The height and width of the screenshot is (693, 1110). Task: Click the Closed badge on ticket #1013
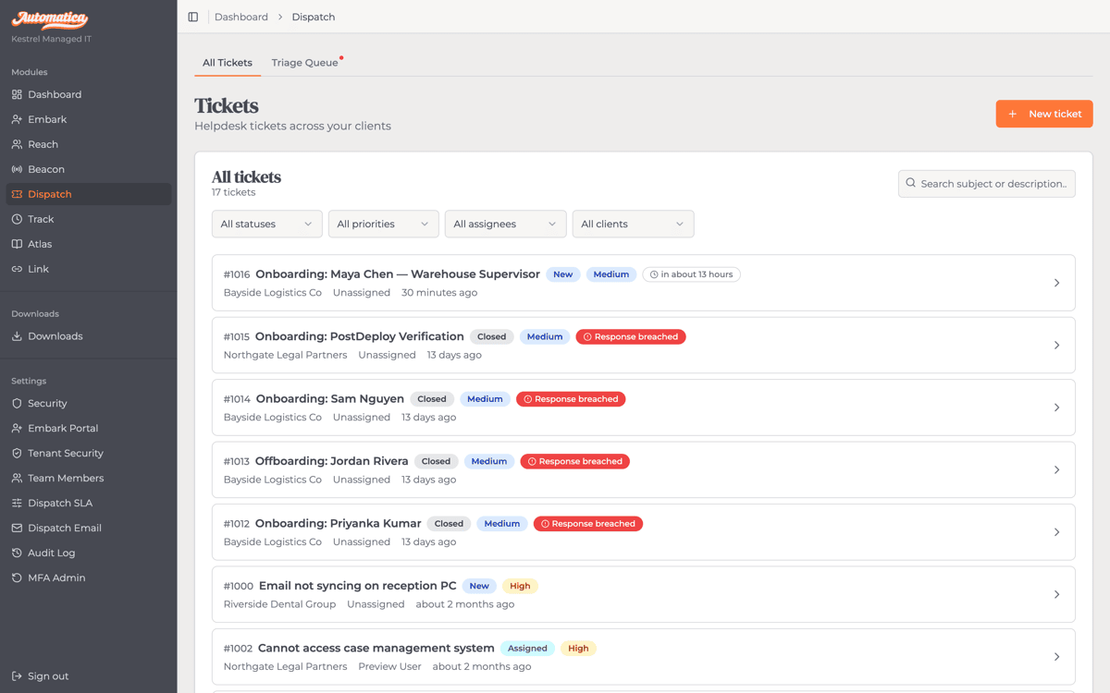coord(436,462)
